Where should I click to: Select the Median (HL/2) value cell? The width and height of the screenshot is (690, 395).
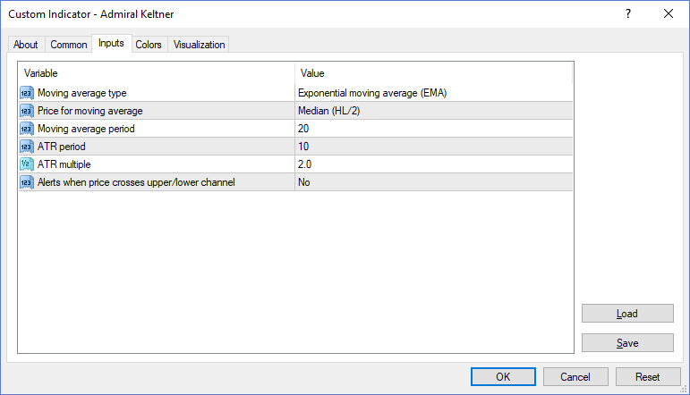[x=433, y=111]
